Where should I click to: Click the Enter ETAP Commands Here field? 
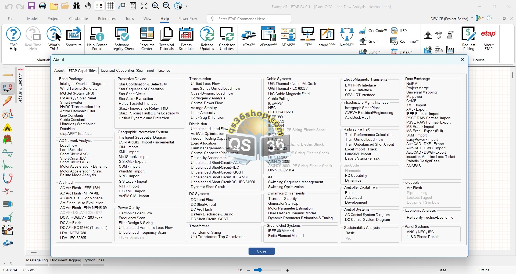(249, 19)
